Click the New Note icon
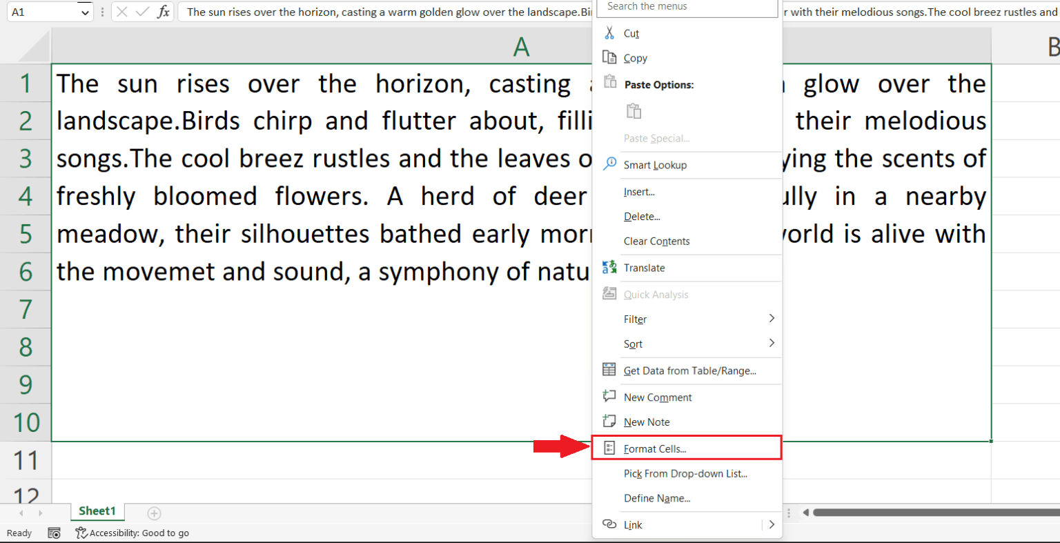The image size is (1060, 543). [609, 422]
